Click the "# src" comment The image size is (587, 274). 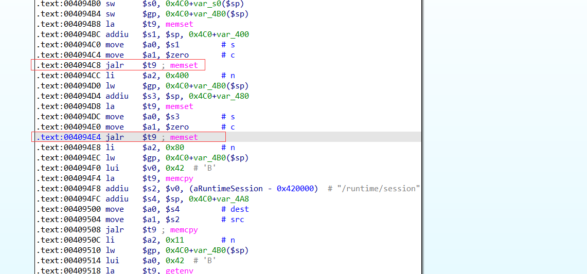click(x=233, y=220)
